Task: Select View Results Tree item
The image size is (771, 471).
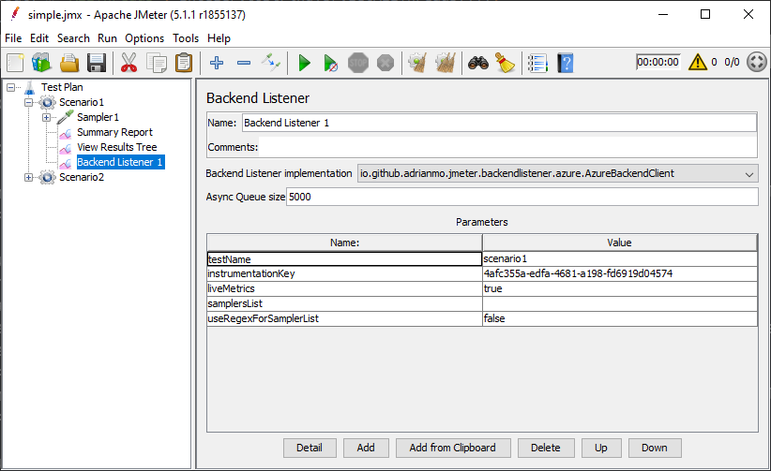Action: pyautogui.click(x=117, y=147)
